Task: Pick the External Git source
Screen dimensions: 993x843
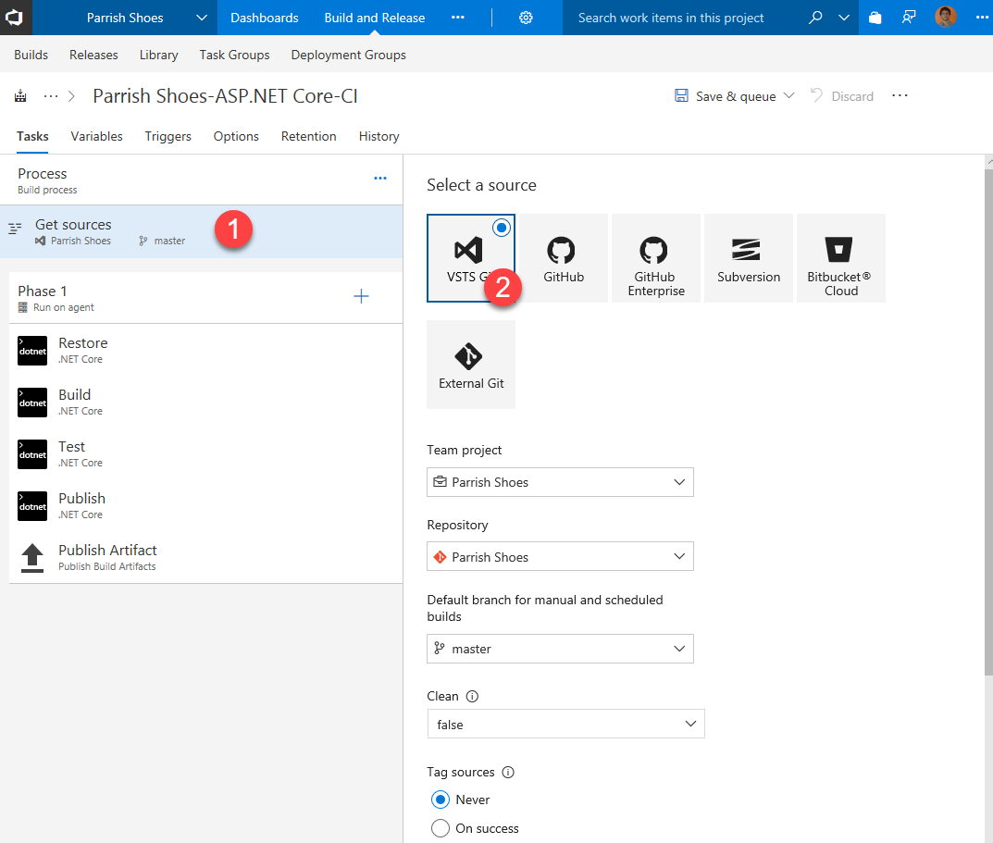Action: pyautogui.click(x=471, y=365)
